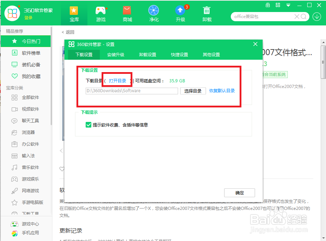This screenshot has width=326, height=241.
Task: Open 游戏中心 at sidebar bottom
Action: [x=25, y=224]
